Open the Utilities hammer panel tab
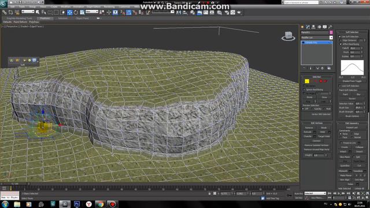The height and width of the screenshot is (208, 370). click(330, 27)
